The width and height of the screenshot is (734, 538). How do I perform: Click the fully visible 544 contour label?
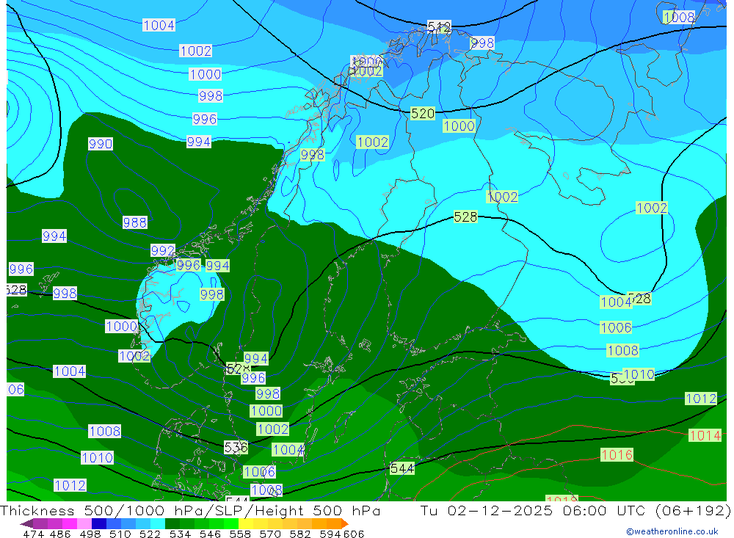point(402,468)
